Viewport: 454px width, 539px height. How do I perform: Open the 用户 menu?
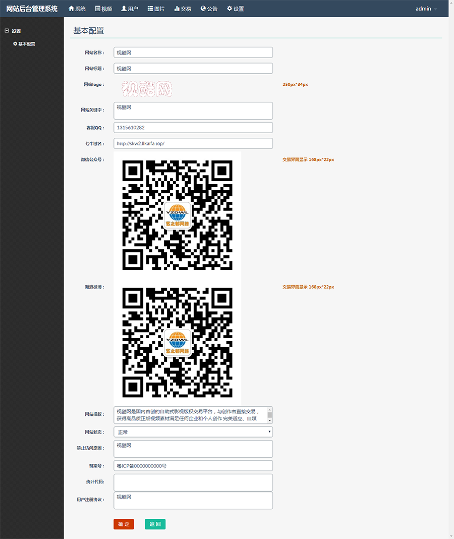click(130, 9)
